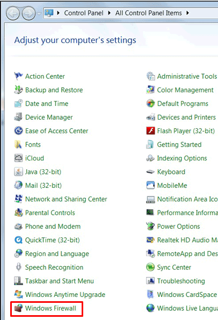This screenshot has width=218, height=320.
Task: Open the Action Center link
Action: point(45,76)
